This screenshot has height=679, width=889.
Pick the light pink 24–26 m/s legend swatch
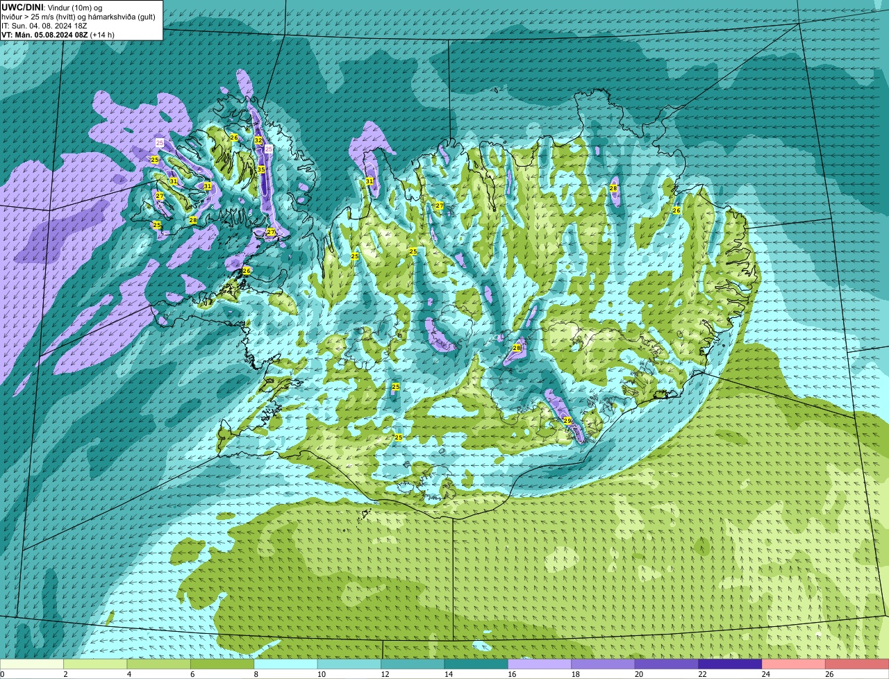794,664
